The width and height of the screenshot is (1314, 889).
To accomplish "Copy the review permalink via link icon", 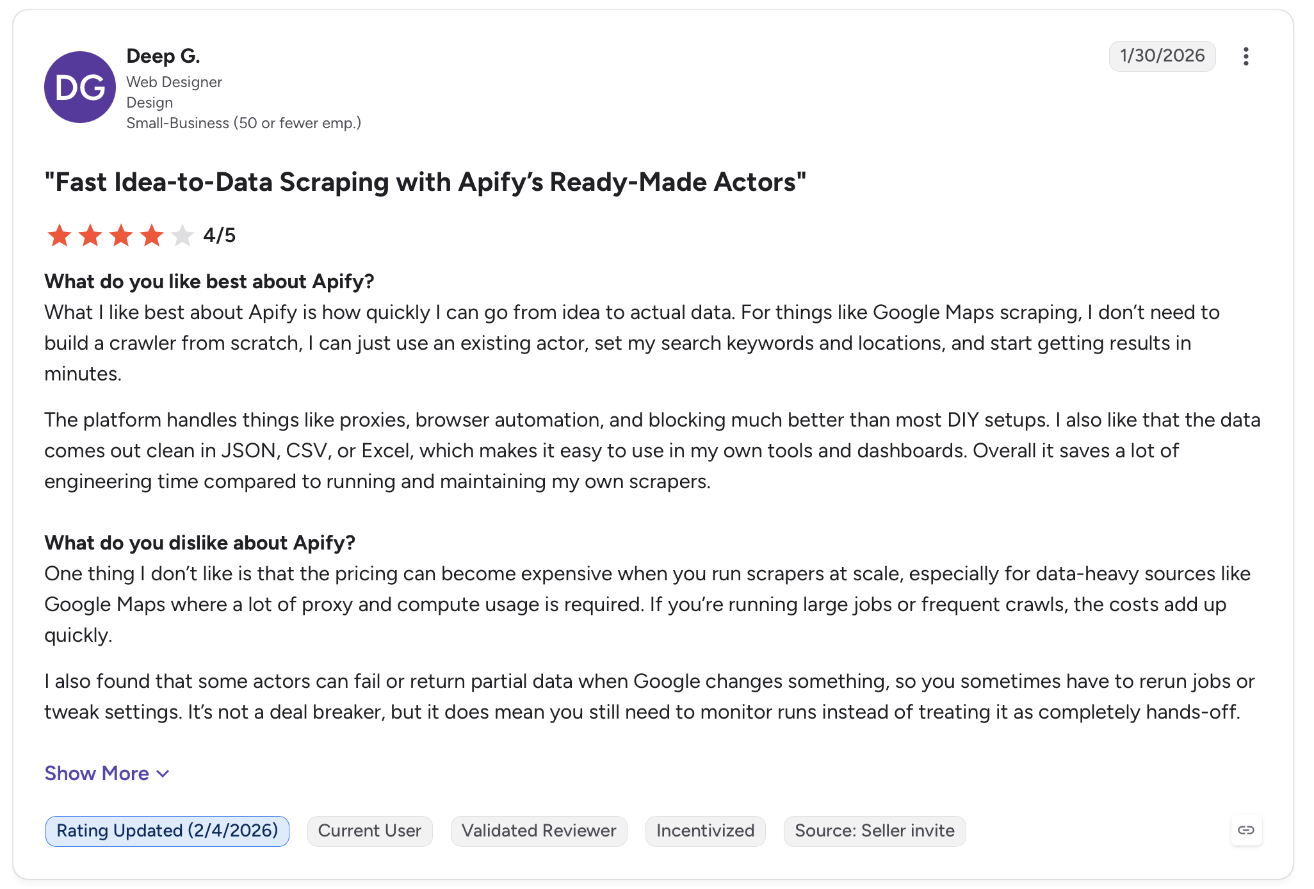I will click(x=1246, y=830).
